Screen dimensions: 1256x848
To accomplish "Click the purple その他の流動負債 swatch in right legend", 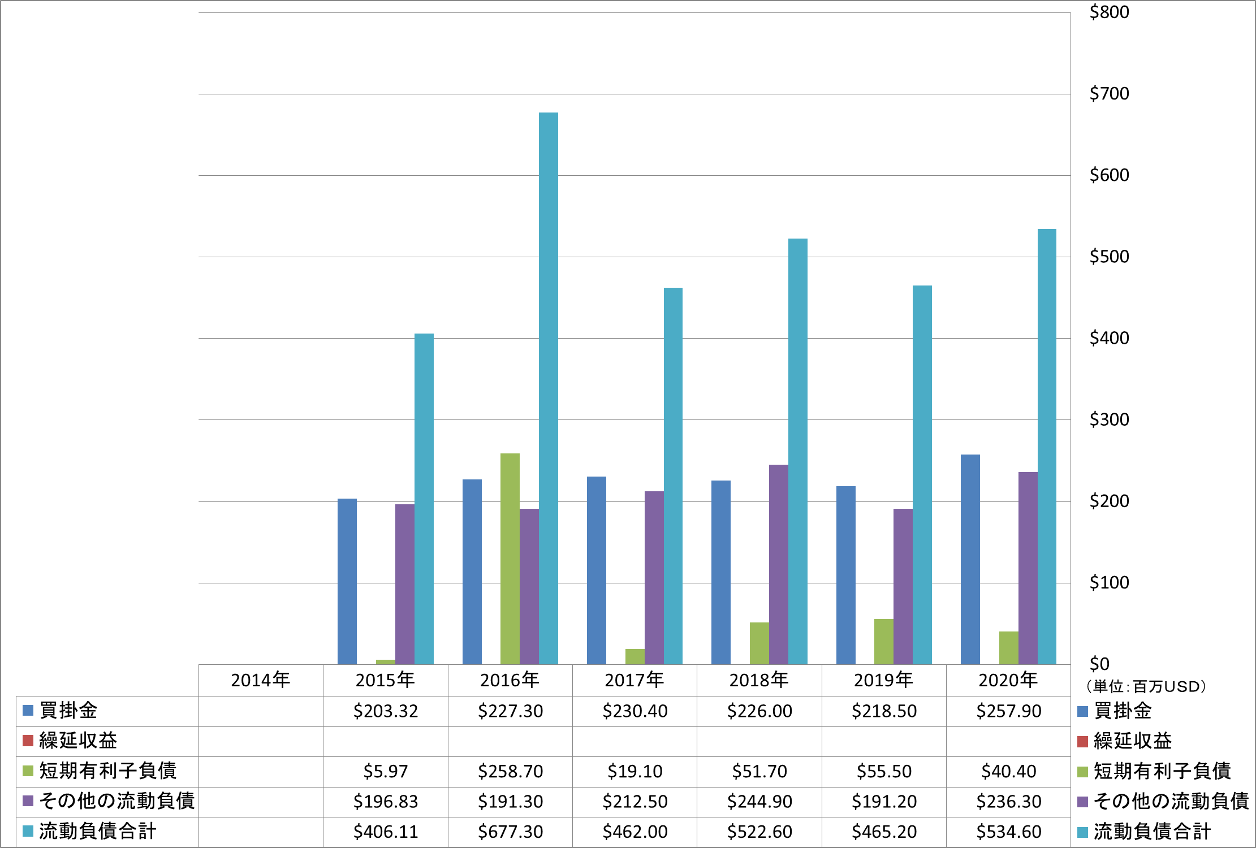I will pos(1083,802).
